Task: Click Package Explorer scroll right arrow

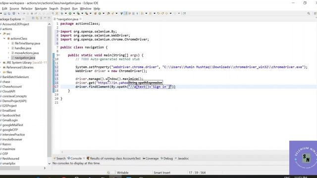Action: point(45,168)
